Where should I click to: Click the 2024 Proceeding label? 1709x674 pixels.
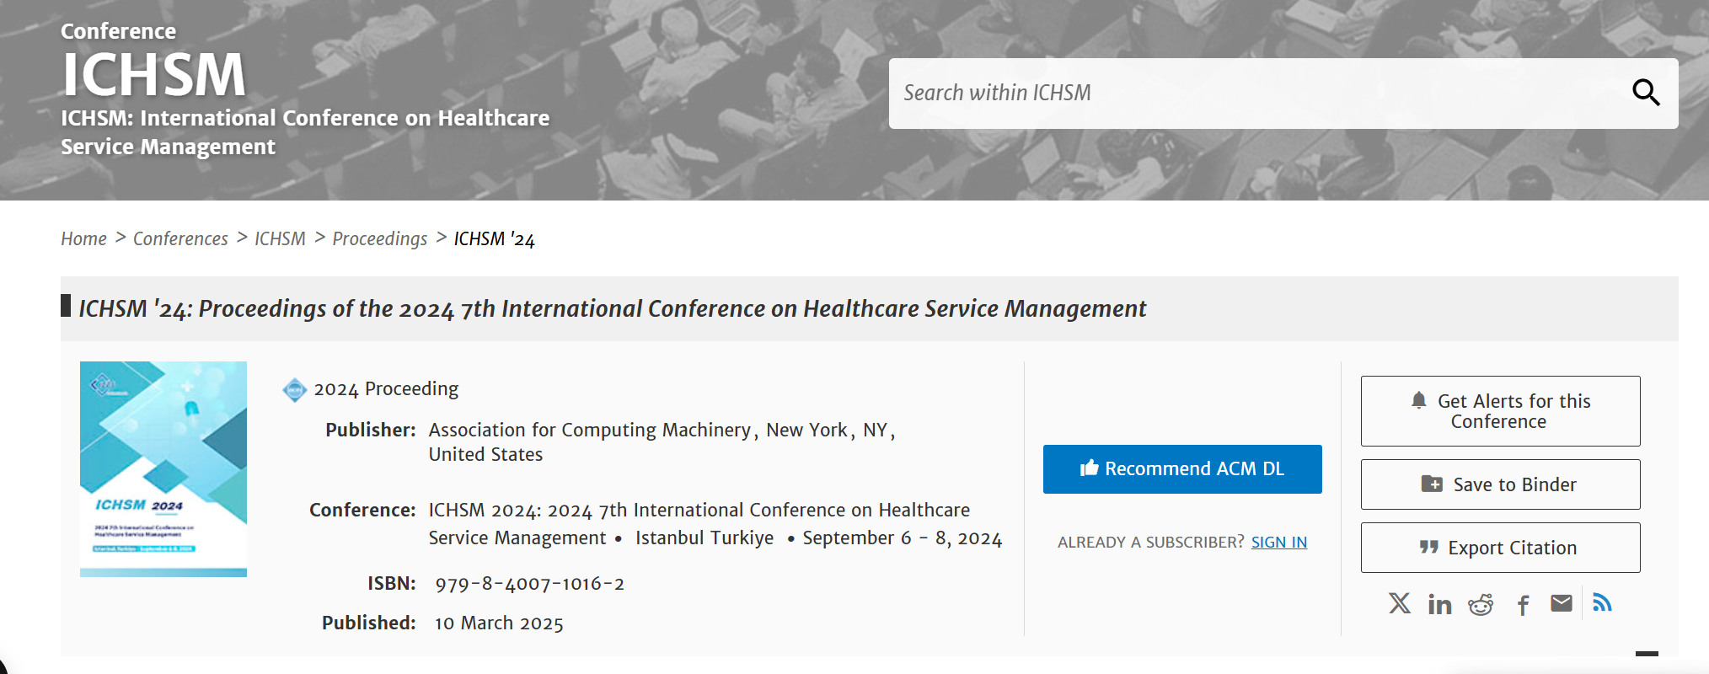click(386, 389)
